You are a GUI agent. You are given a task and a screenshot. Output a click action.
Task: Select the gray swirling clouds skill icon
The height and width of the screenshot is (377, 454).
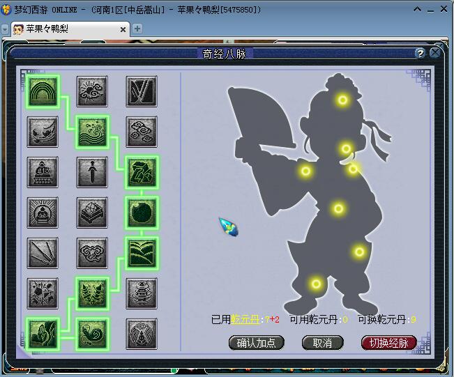pyautogui.click(x=142, y=132)
